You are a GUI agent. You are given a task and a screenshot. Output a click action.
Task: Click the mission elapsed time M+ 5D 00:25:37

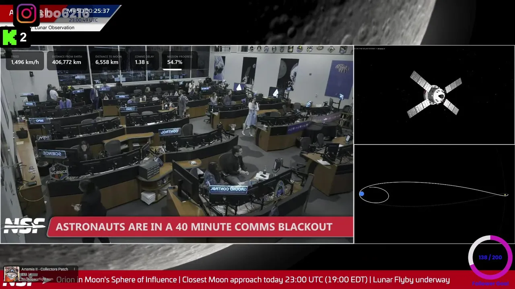[88, 11]
